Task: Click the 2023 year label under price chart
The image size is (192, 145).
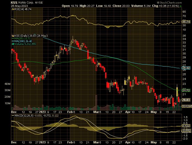Action: point(42,112)
